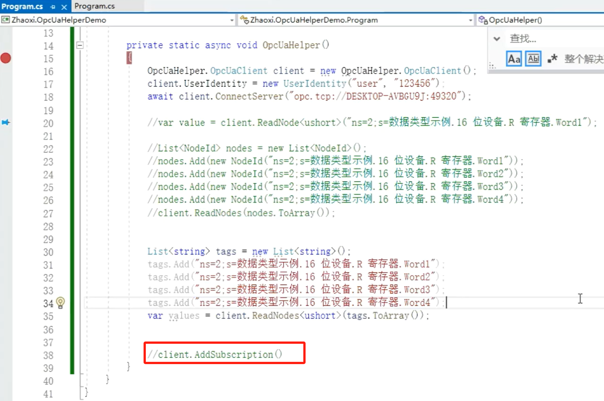Toggle Match whole word (Ab) option
This screenshot has width=604, height=401.
coord(533,59)
